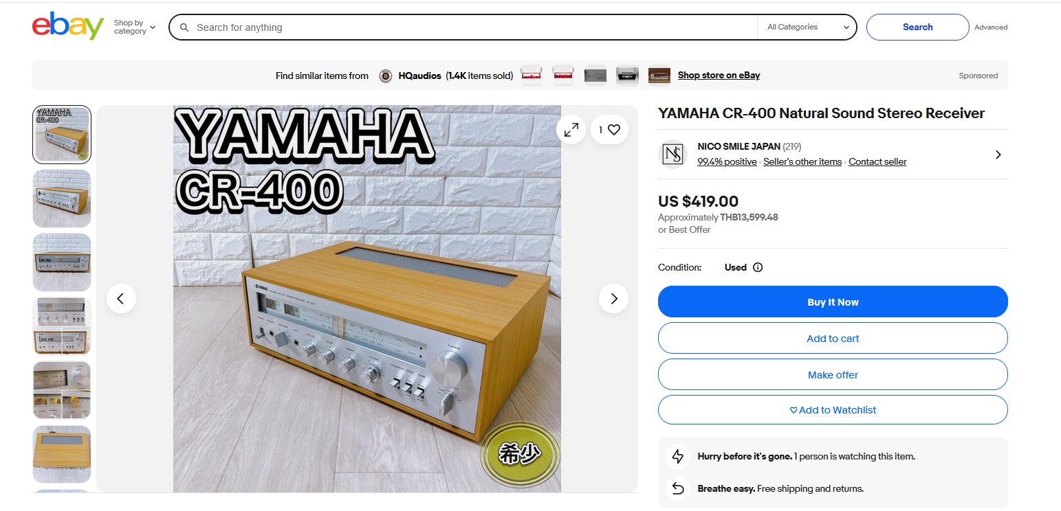Select the second product thumbnail image
Screen dimensions: 1061x511
coord(62,198)
